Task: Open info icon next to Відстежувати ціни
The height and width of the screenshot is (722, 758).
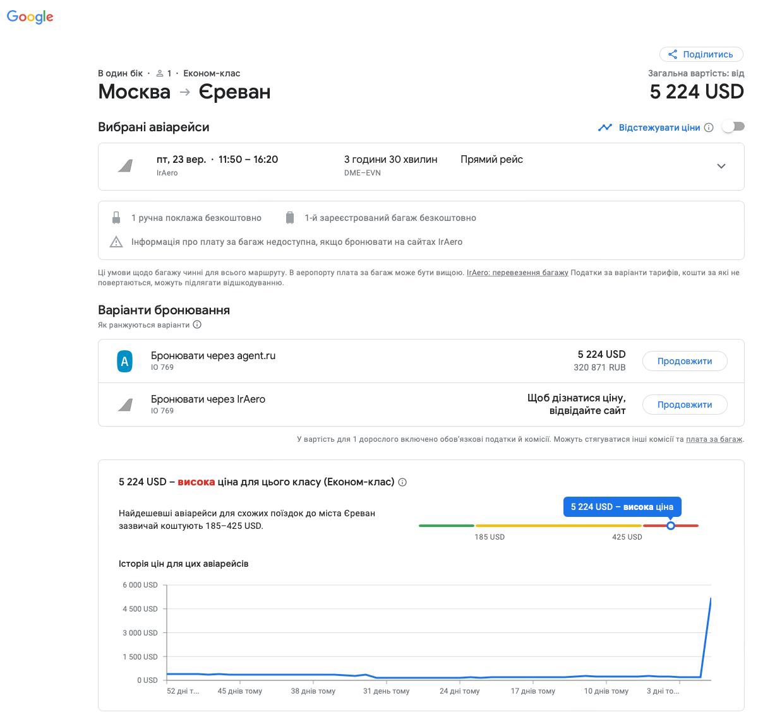Action: 709,127
